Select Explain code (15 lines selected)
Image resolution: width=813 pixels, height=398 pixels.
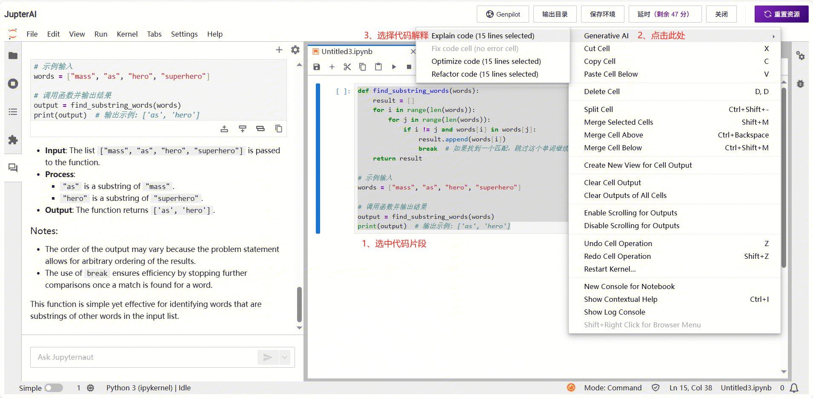point(493,36)
